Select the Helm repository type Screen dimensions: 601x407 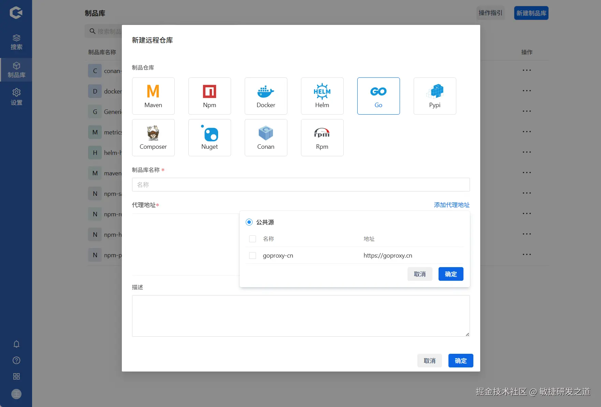pos(322,96)
